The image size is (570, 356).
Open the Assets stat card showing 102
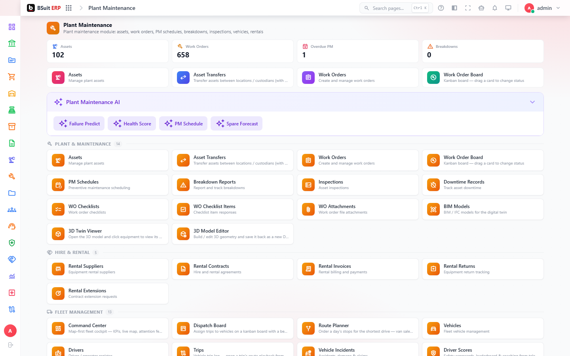pyautogui.click(x=108, y=51)
